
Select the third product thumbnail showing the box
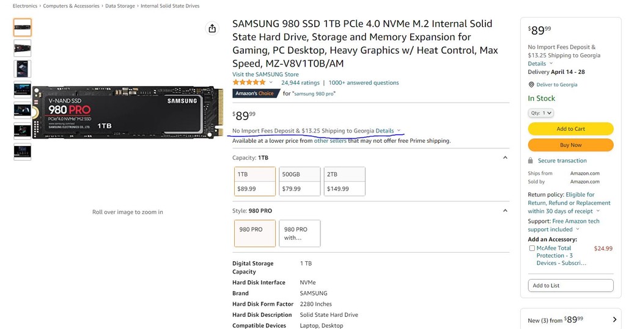[x=23, y=69]
